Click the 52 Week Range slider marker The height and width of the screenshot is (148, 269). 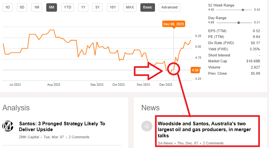[x=243, y=10]
